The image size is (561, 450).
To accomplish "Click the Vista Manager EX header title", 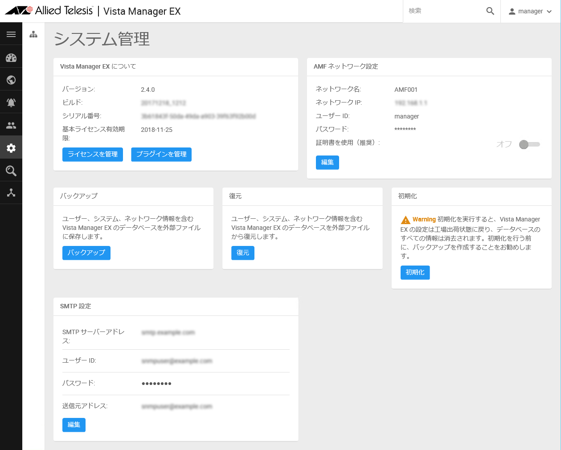I will pos(142,11).
